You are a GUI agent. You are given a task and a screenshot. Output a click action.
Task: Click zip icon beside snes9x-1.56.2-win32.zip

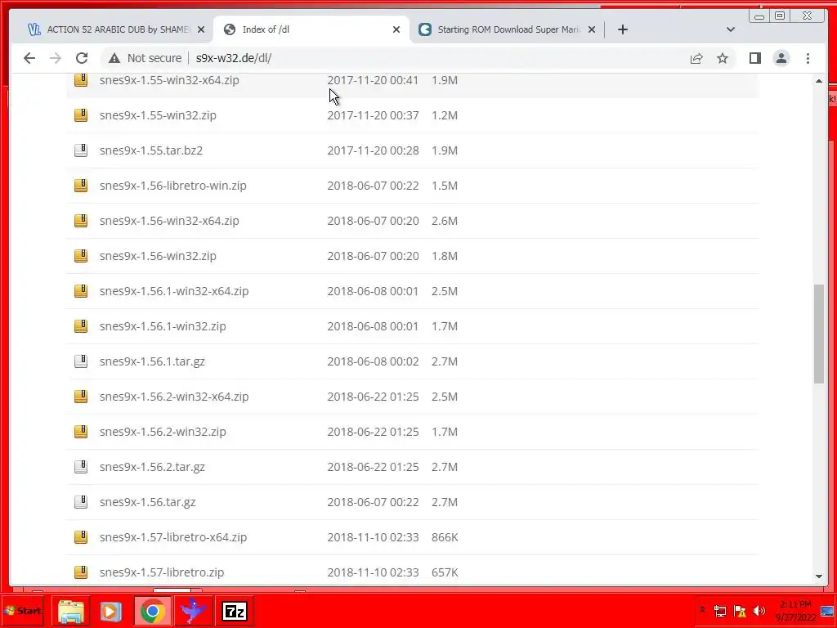(x=81, y=432)
